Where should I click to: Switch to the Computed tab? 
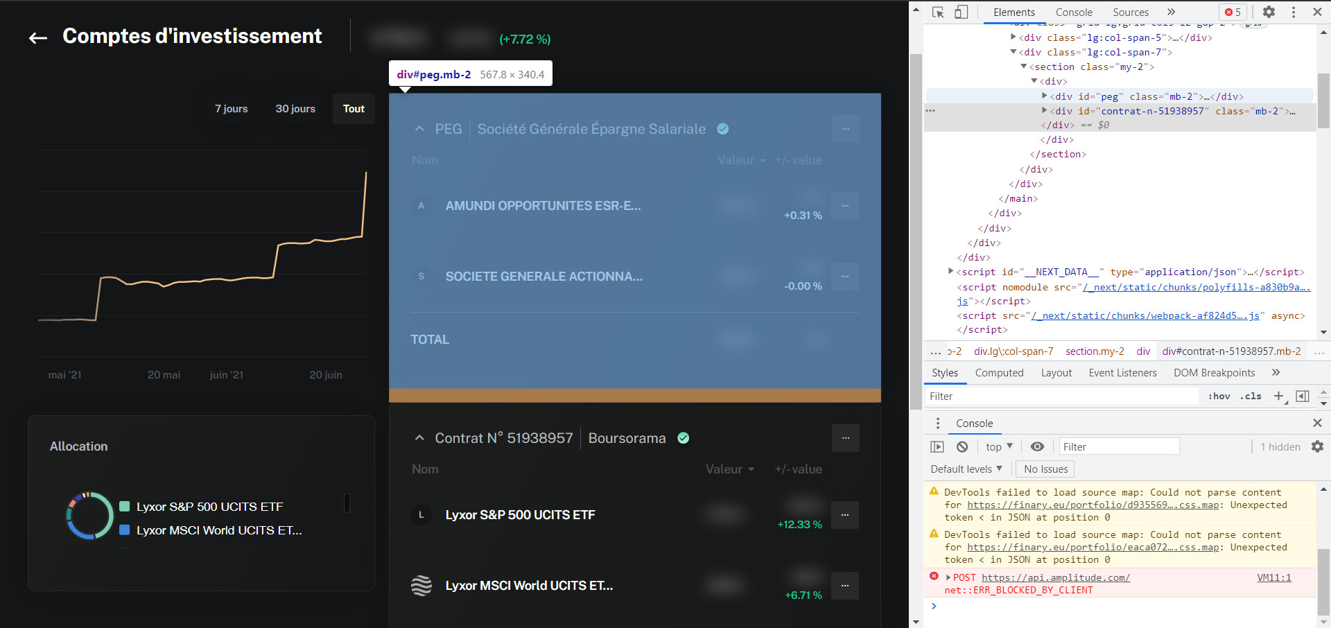(999, 373)
